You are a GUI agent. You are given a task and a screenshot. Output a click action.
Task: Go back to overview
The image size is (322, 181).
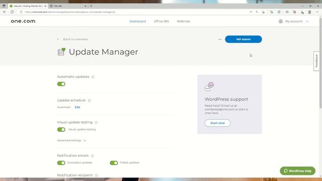coord(72,39)
